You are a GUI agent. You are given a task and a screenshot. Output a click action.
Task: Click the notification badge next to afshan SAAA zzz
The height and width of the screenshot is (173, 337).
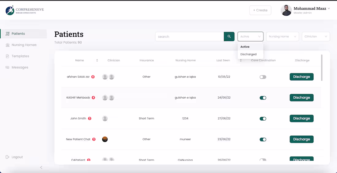(93, 77)
